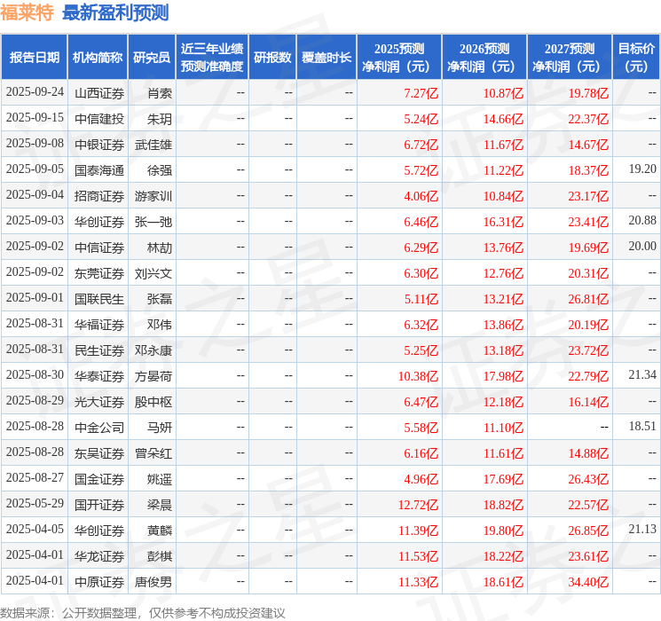Open the 山西证券 institution entry
661x621 pixels.
coord(98,92)
